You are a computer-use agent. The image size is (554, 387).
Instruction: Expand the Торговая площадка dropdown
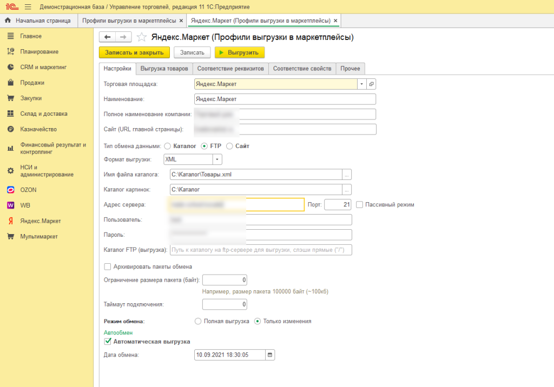pos(361,84)
